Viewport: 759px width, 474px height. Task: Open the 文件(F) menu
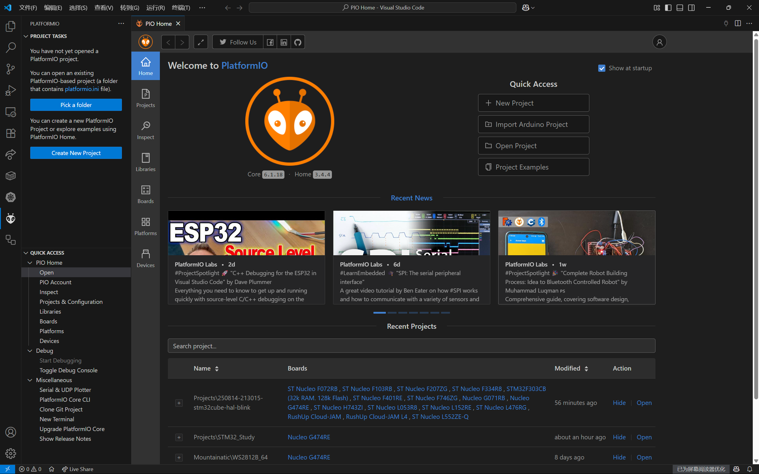point(28,7)
